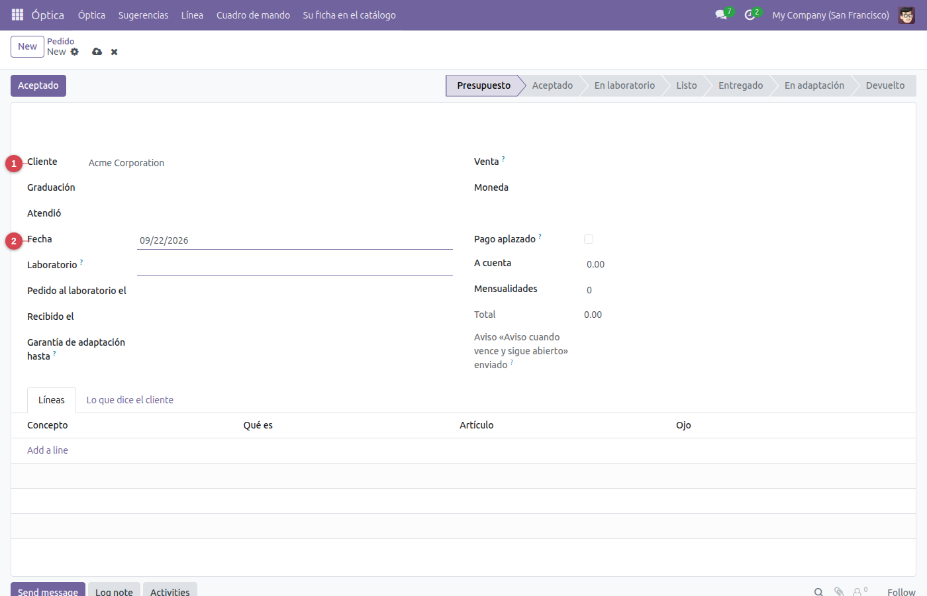Open the Sugerencias menu
The image size is (927, 596).
tap(143, 15)
